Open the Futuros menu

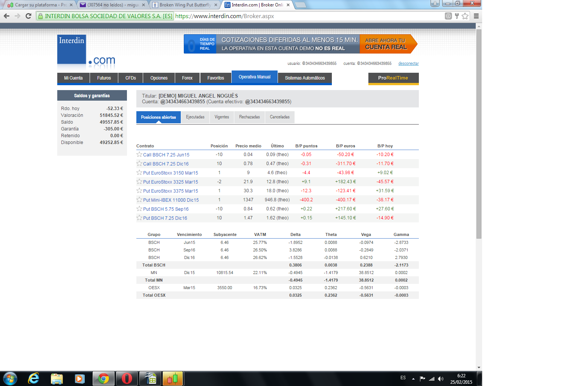pos(104,78)
